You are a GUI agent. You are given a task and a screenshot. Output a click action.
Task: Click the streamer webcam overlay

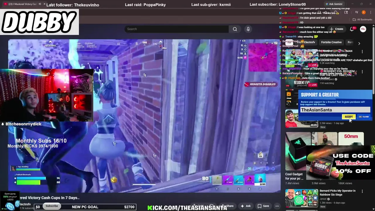pos(47,95)
